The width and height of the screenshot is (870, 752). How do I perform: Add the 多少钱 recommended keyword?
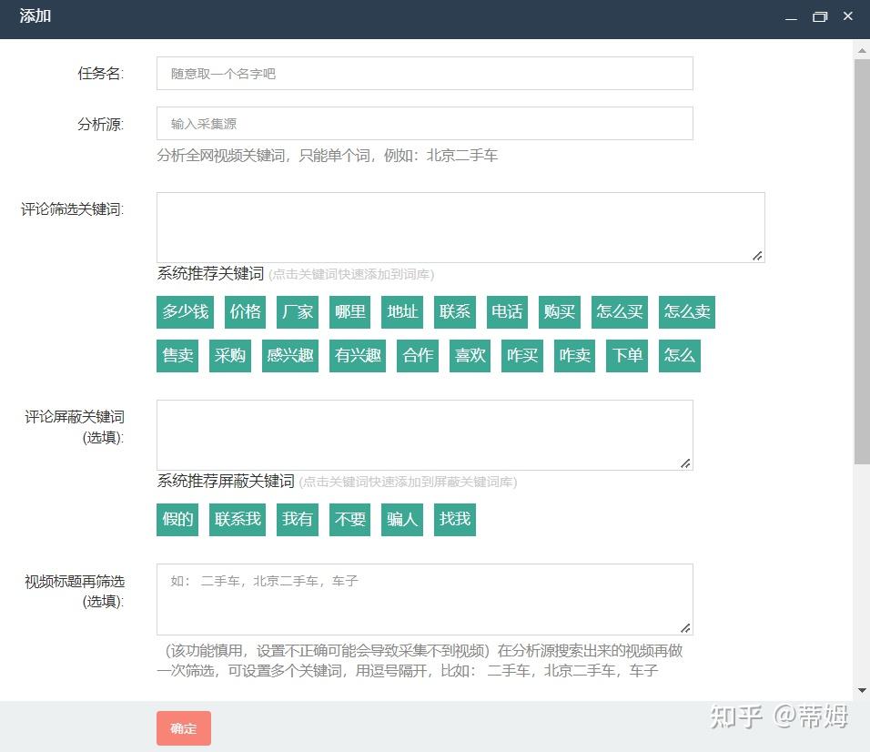click(185, 312)
